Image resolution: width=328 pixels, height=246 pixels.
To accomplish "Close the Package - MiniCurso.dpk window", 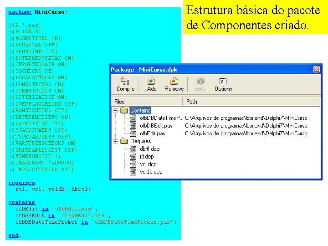I will (316, 69).
